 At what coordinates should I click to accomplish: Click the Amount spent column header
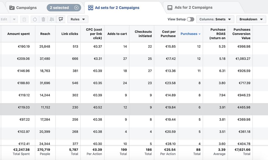(18, 34)
